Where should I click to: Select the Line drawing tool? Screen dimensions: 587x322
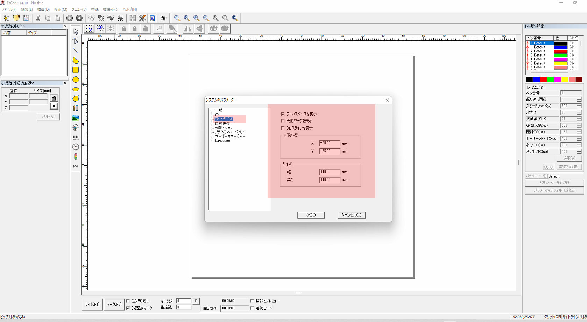click(76, 51)
